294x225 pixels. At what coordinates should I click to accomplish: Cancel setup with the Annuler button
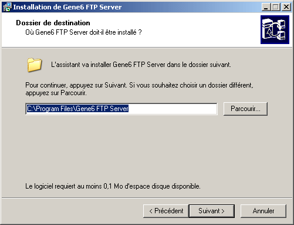pyautogui.click(x=263, y=211)
